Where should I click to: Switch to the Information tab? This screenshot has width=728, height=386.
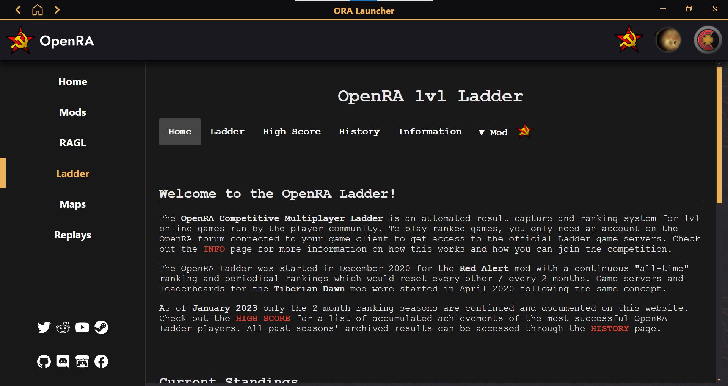coord(430,132)
